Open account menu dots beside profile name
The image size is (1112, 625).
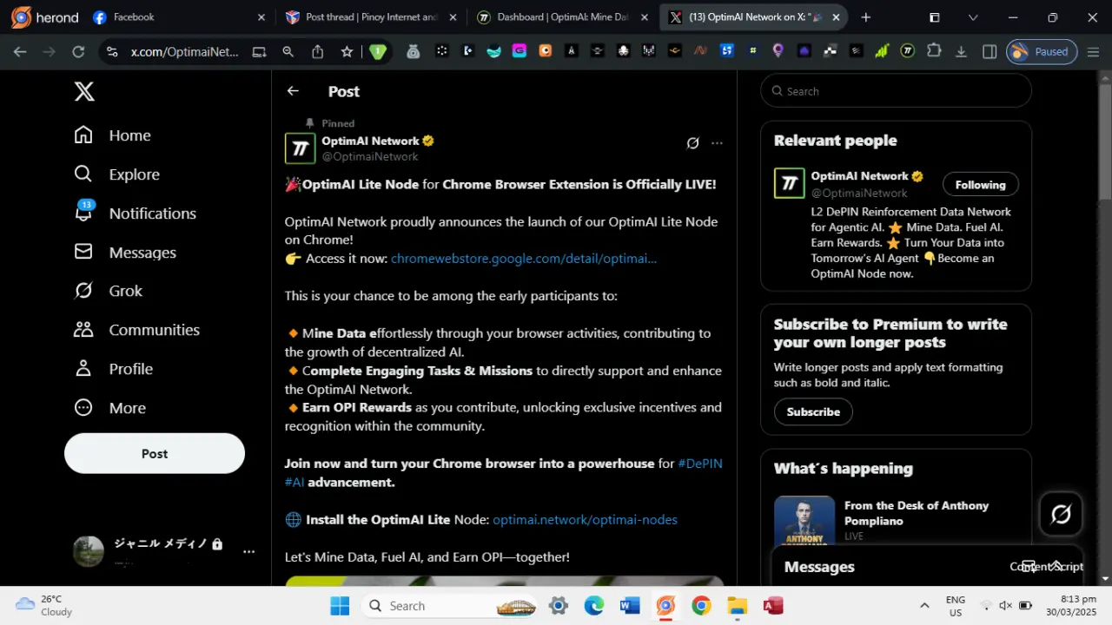pos(248,551)
